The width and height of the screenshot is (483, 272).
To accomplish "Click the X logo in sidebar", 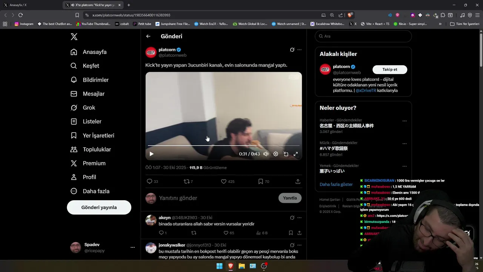I will (74, 36).
